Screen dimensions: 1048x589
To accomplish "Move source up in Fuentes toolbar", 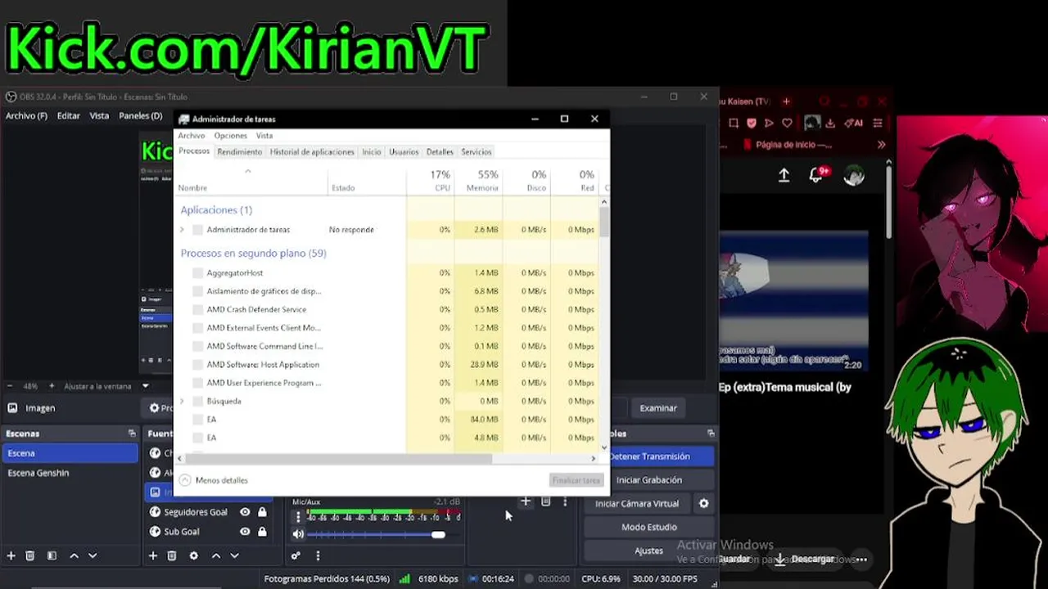I will point(216,555).
